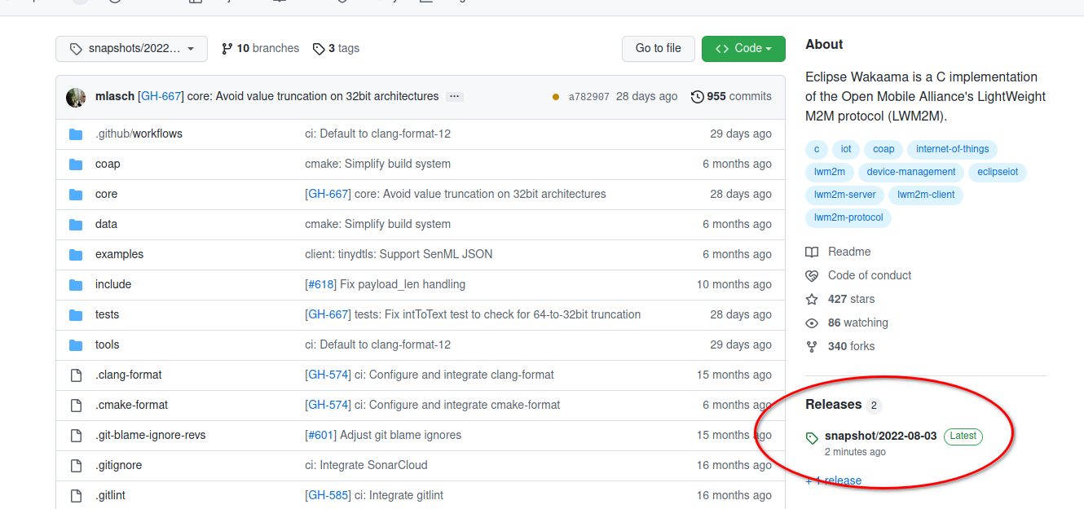Open the '+ 1 release' link

point(833,480)
